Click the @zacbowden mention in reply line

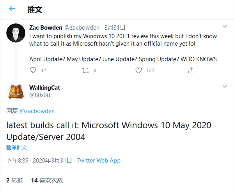tap(37, 111)
